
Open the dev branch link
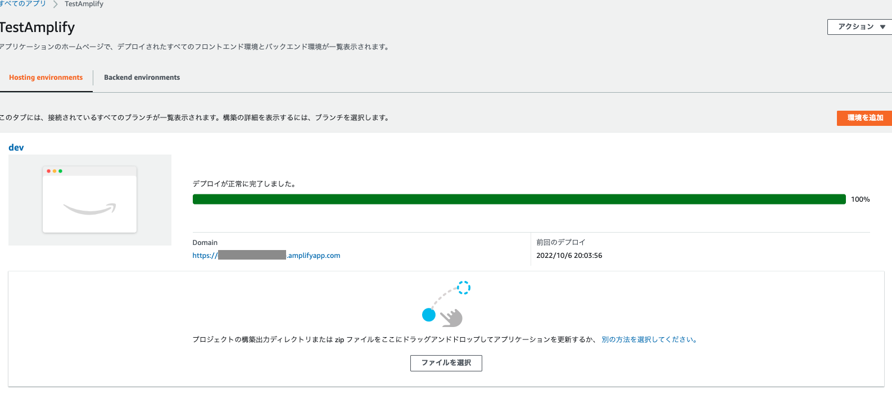(16, 147)
